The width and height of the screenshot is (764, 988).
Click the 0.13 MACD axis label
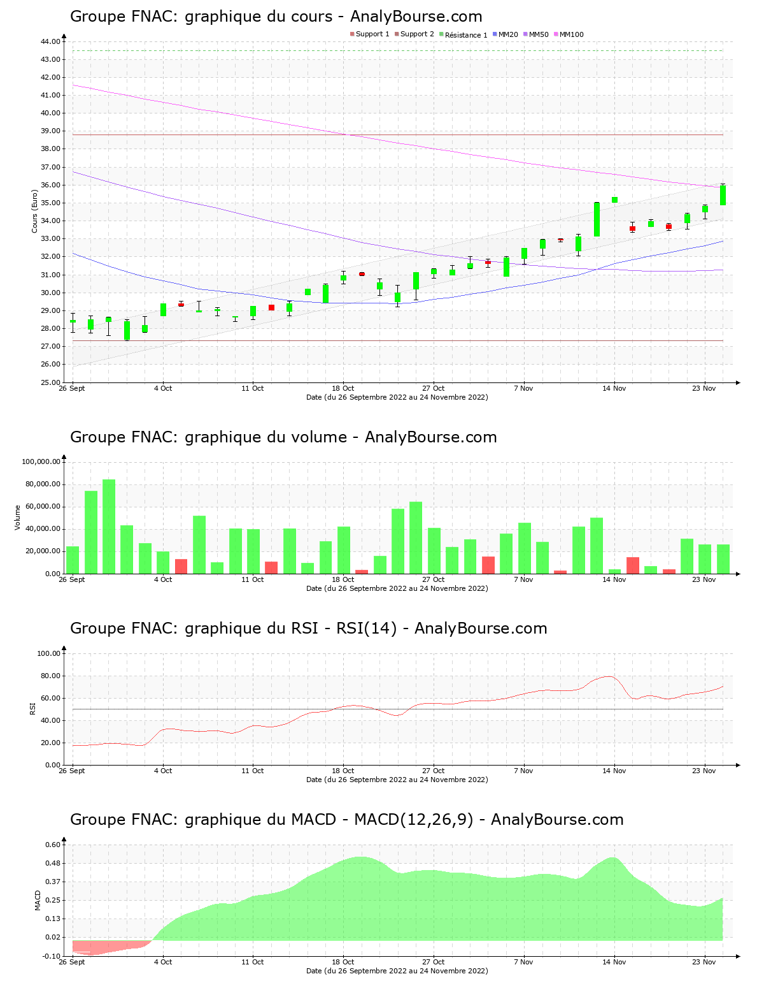53,919
